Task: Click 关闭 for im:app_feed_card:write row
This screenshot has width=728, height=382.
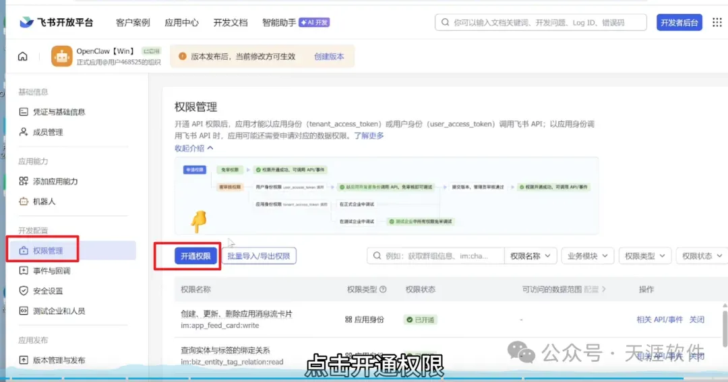Action: (696, 319)
